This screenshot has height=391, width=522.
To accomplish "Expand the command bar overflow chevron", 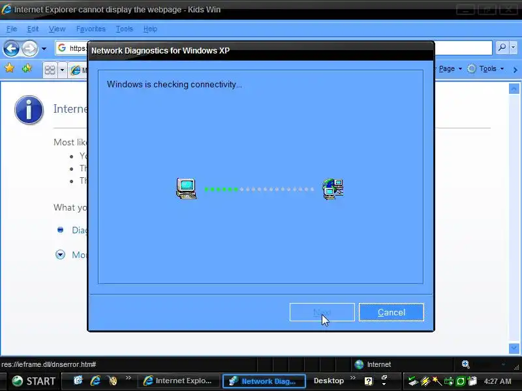I will click(515, 70).
